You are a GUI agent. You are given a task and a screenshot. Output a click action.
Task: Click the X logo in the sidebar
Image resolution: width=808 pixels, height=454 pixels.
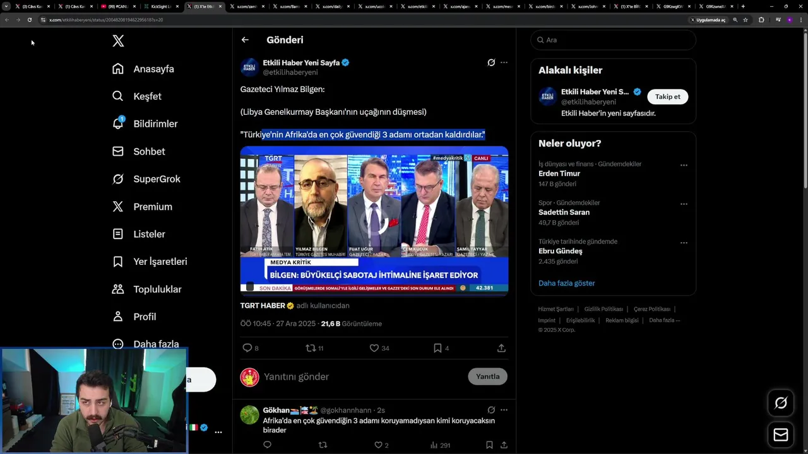click(118, 41)
